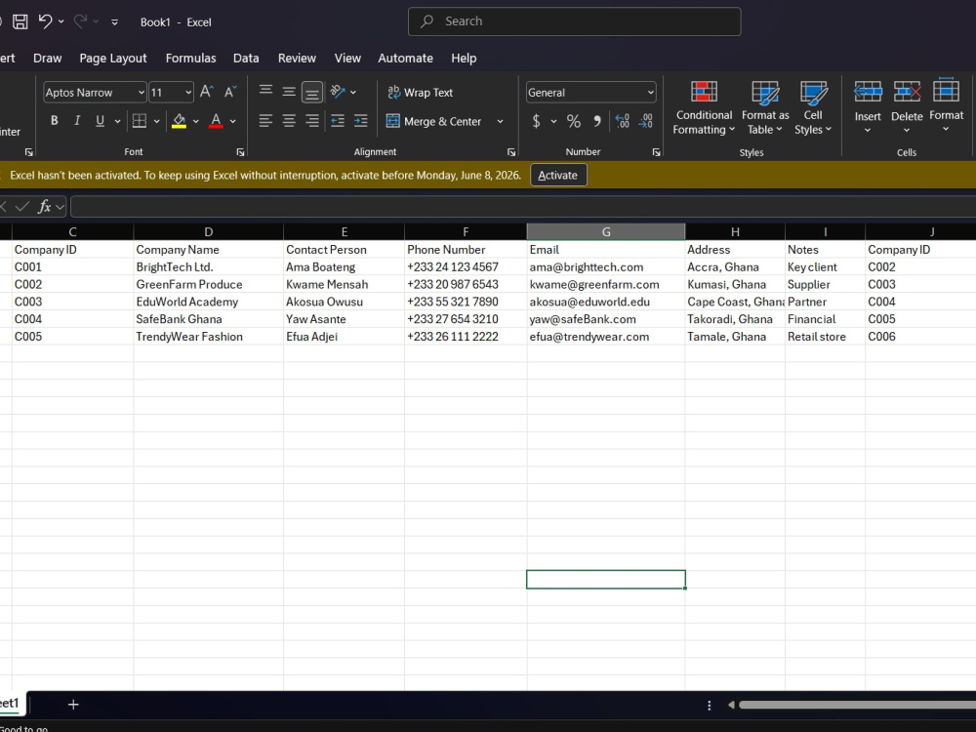Click inside the formula bar
This screenshot has height=732, width=976.
click(523, 207)
